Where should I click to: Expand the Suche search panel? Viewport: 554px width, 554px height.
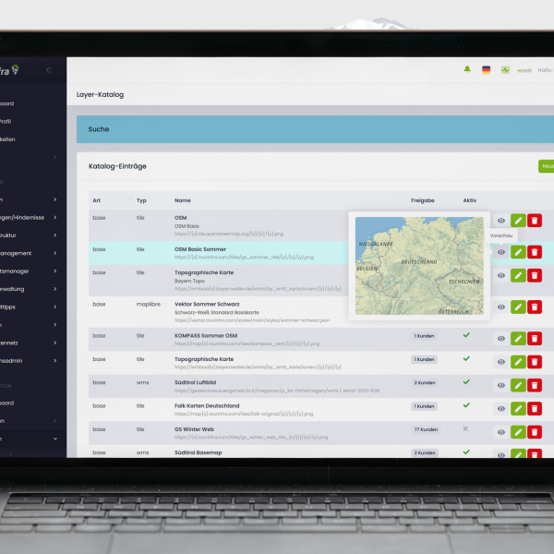[x=315, y=129]
